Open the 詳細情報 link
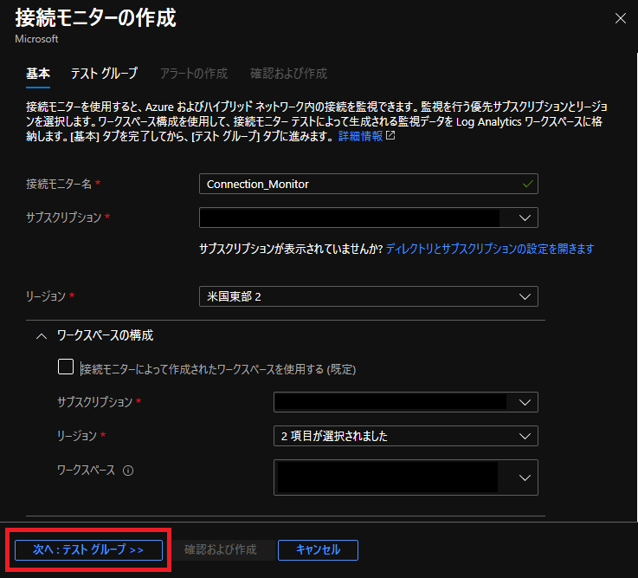The image size is (638, 578). click(x=360, y=136)
